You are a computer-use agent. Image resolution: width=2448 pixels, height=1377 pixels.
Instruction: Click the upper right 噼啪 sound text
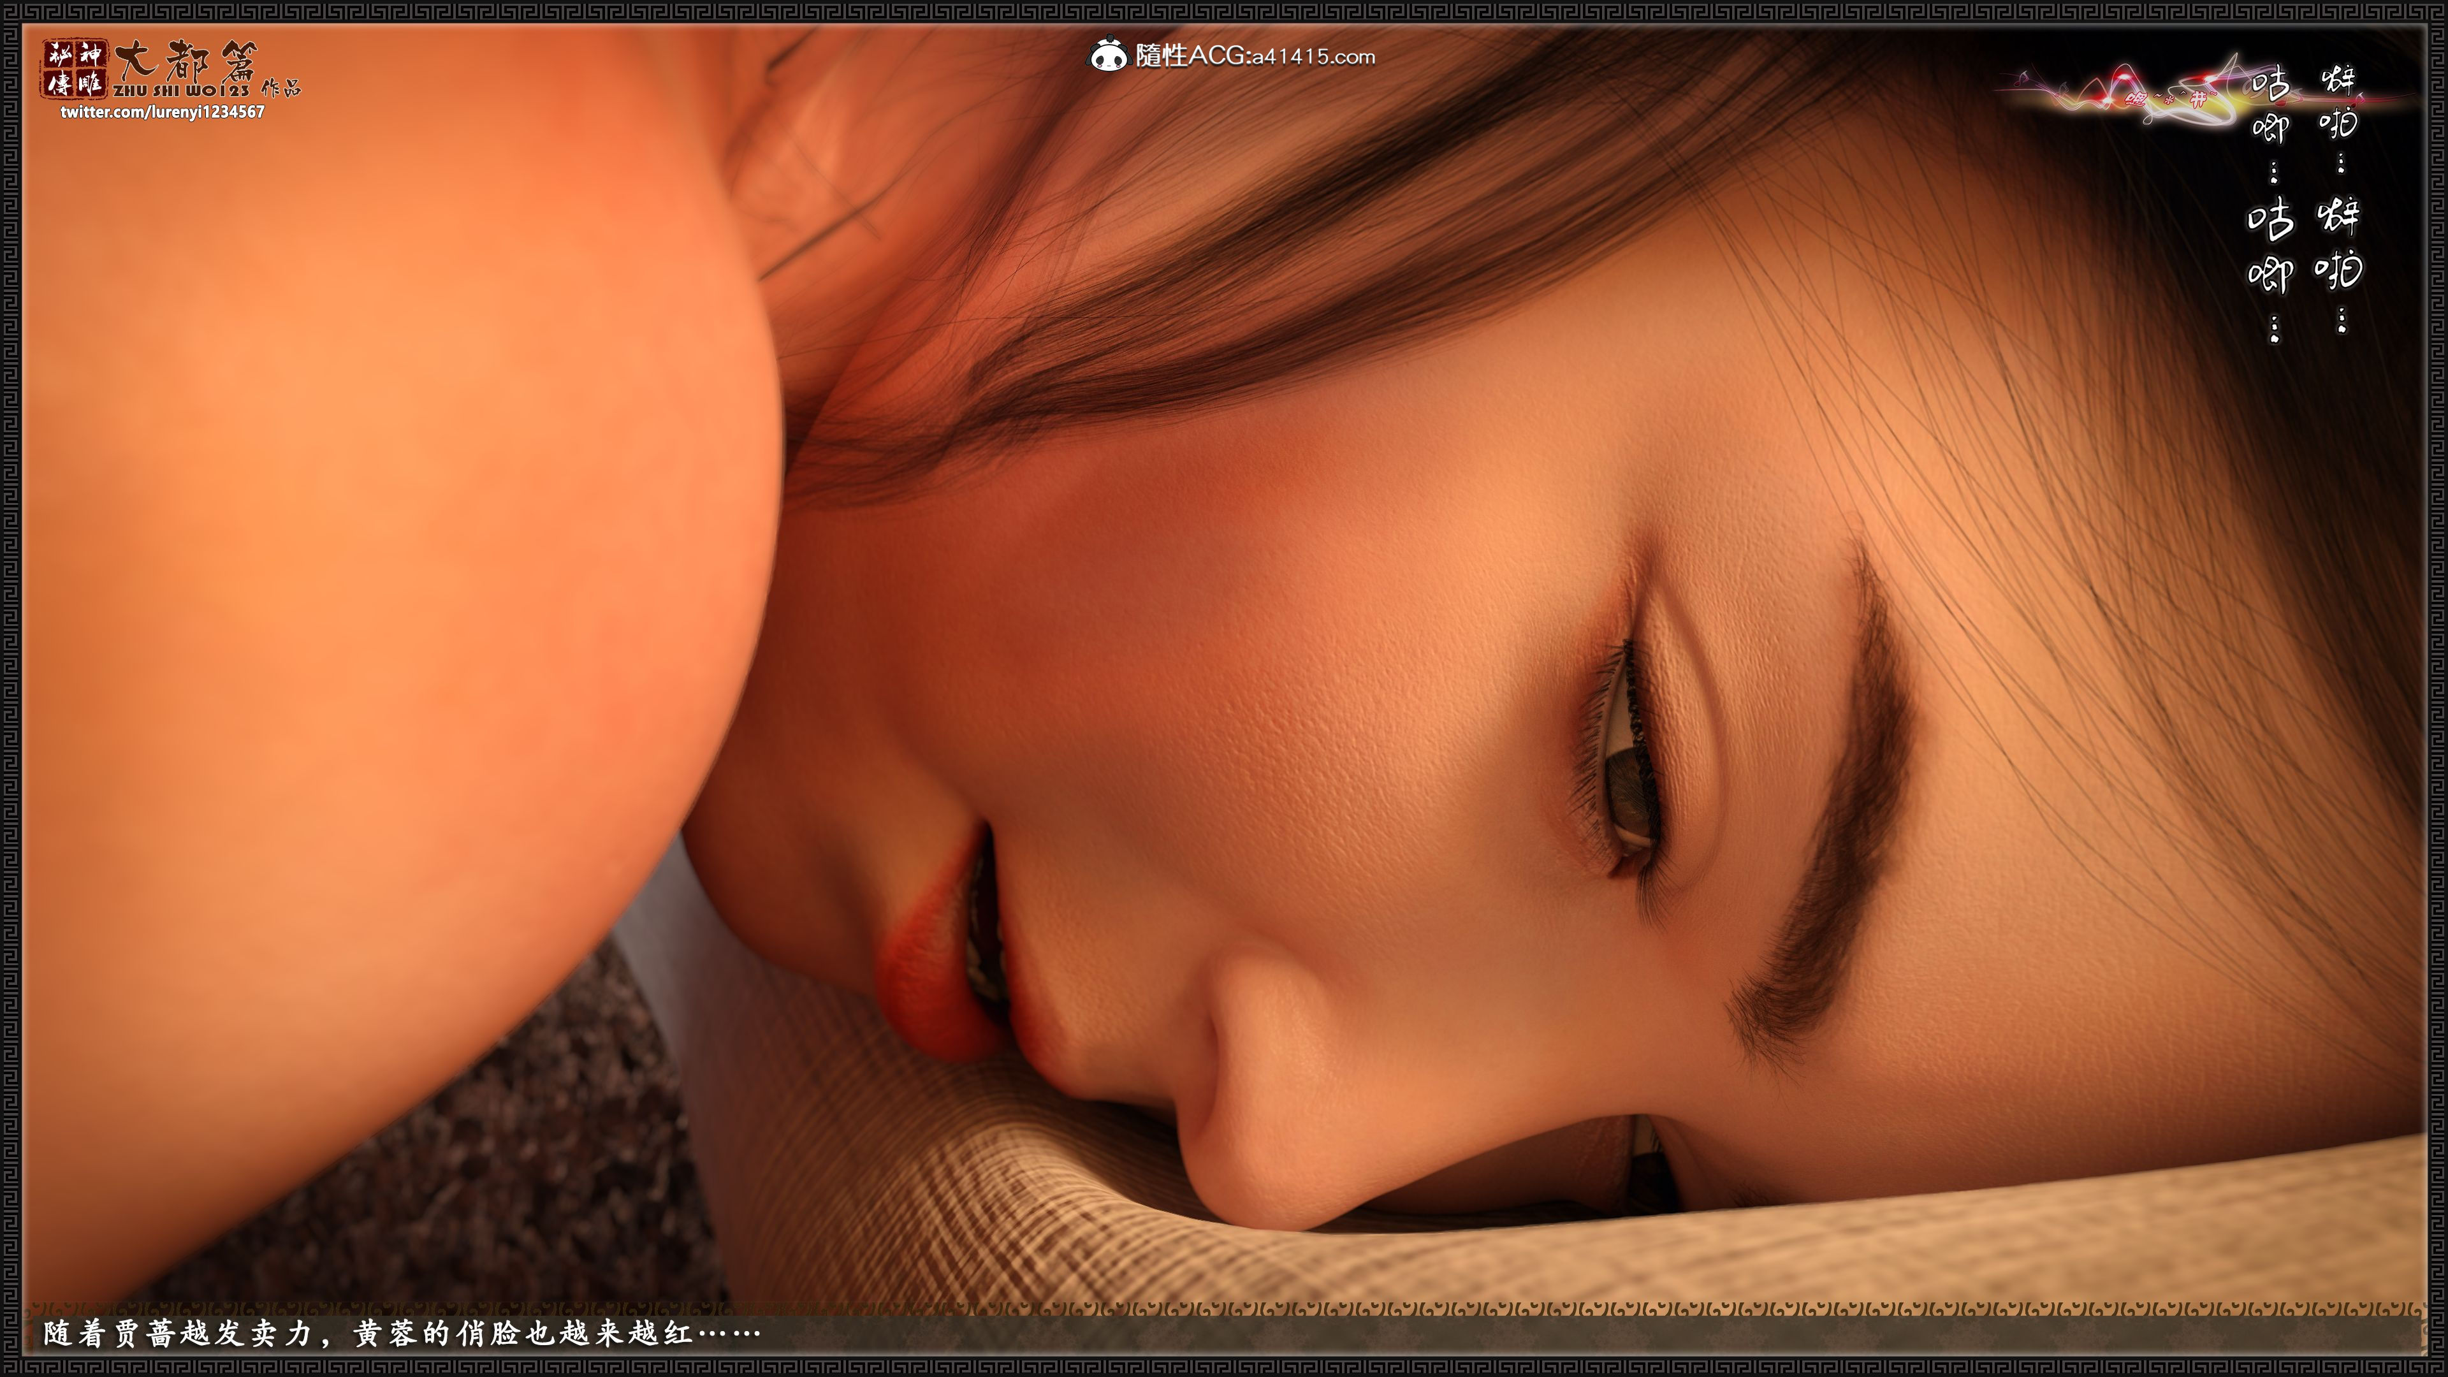tap(2339, 103)
